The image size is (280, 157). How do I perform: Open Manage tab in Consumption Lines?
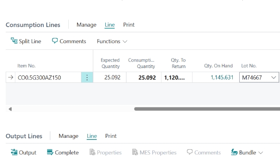point(87,25)
